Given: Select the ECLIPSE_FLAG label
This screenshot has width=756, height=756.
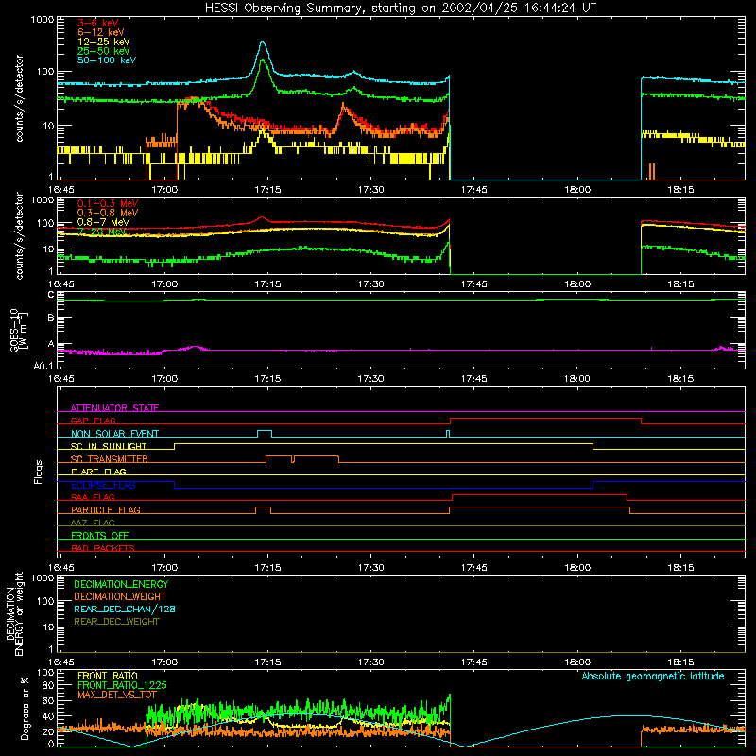Looking at the screenshot, I should coord(103,485).
